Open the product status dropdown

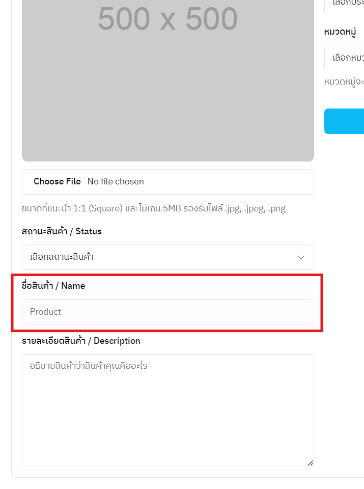click(x=168, y=257)
